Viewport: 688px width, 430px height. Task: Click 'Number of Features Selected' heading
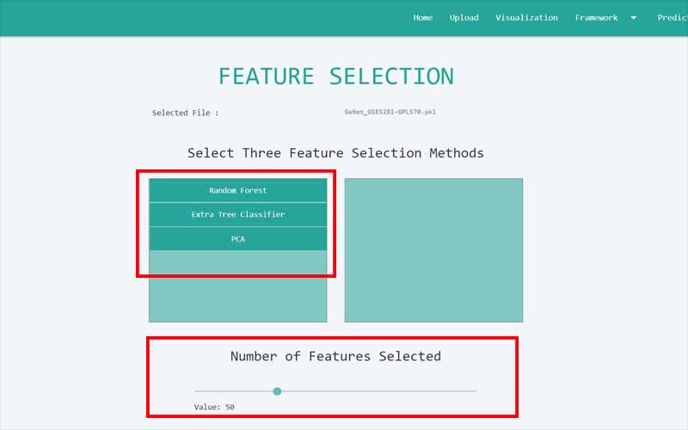[335, 356]
